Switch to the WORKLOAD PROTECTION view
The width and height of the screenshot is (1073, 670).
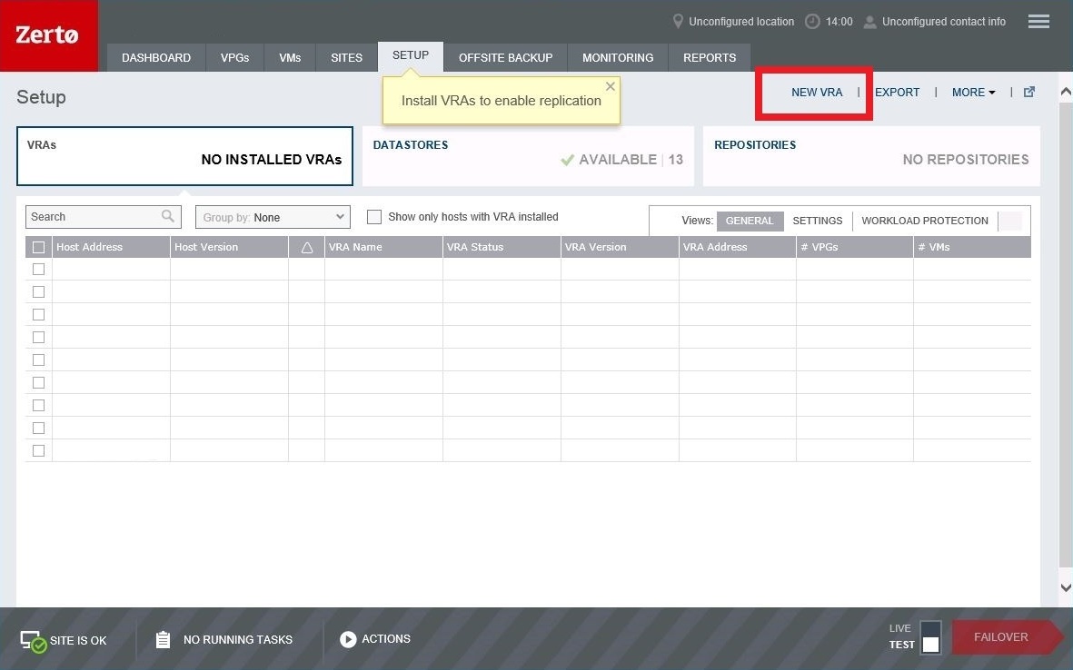(925, 221)
